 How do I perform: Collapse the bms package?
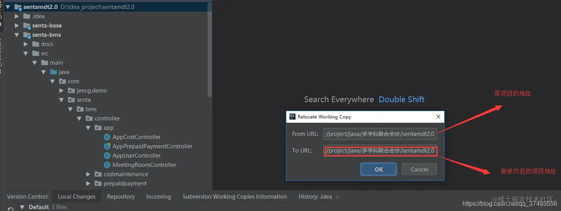point(70,109)
